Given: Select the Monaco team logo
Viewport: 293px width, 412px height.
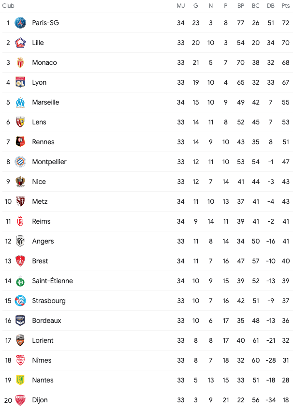Looking at the screenshot, I should pyautogui.click(x=20, y=62).
